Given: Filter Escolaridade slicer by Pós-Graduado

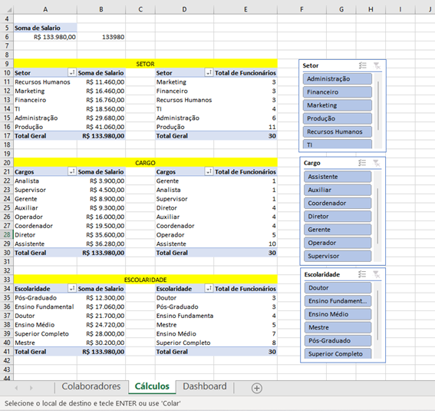Looking at the screenshot, I should pos(338,341).
